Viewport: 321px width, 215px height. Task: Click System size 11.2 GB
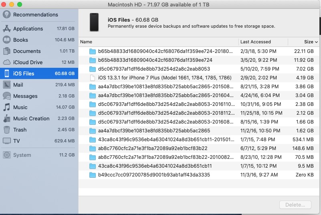click(67, 155)
